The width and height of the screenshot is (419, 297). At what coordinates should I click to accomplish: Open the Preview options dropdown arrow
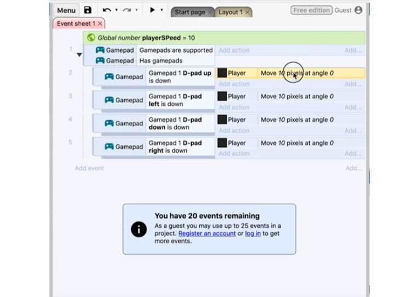(161, 10)
